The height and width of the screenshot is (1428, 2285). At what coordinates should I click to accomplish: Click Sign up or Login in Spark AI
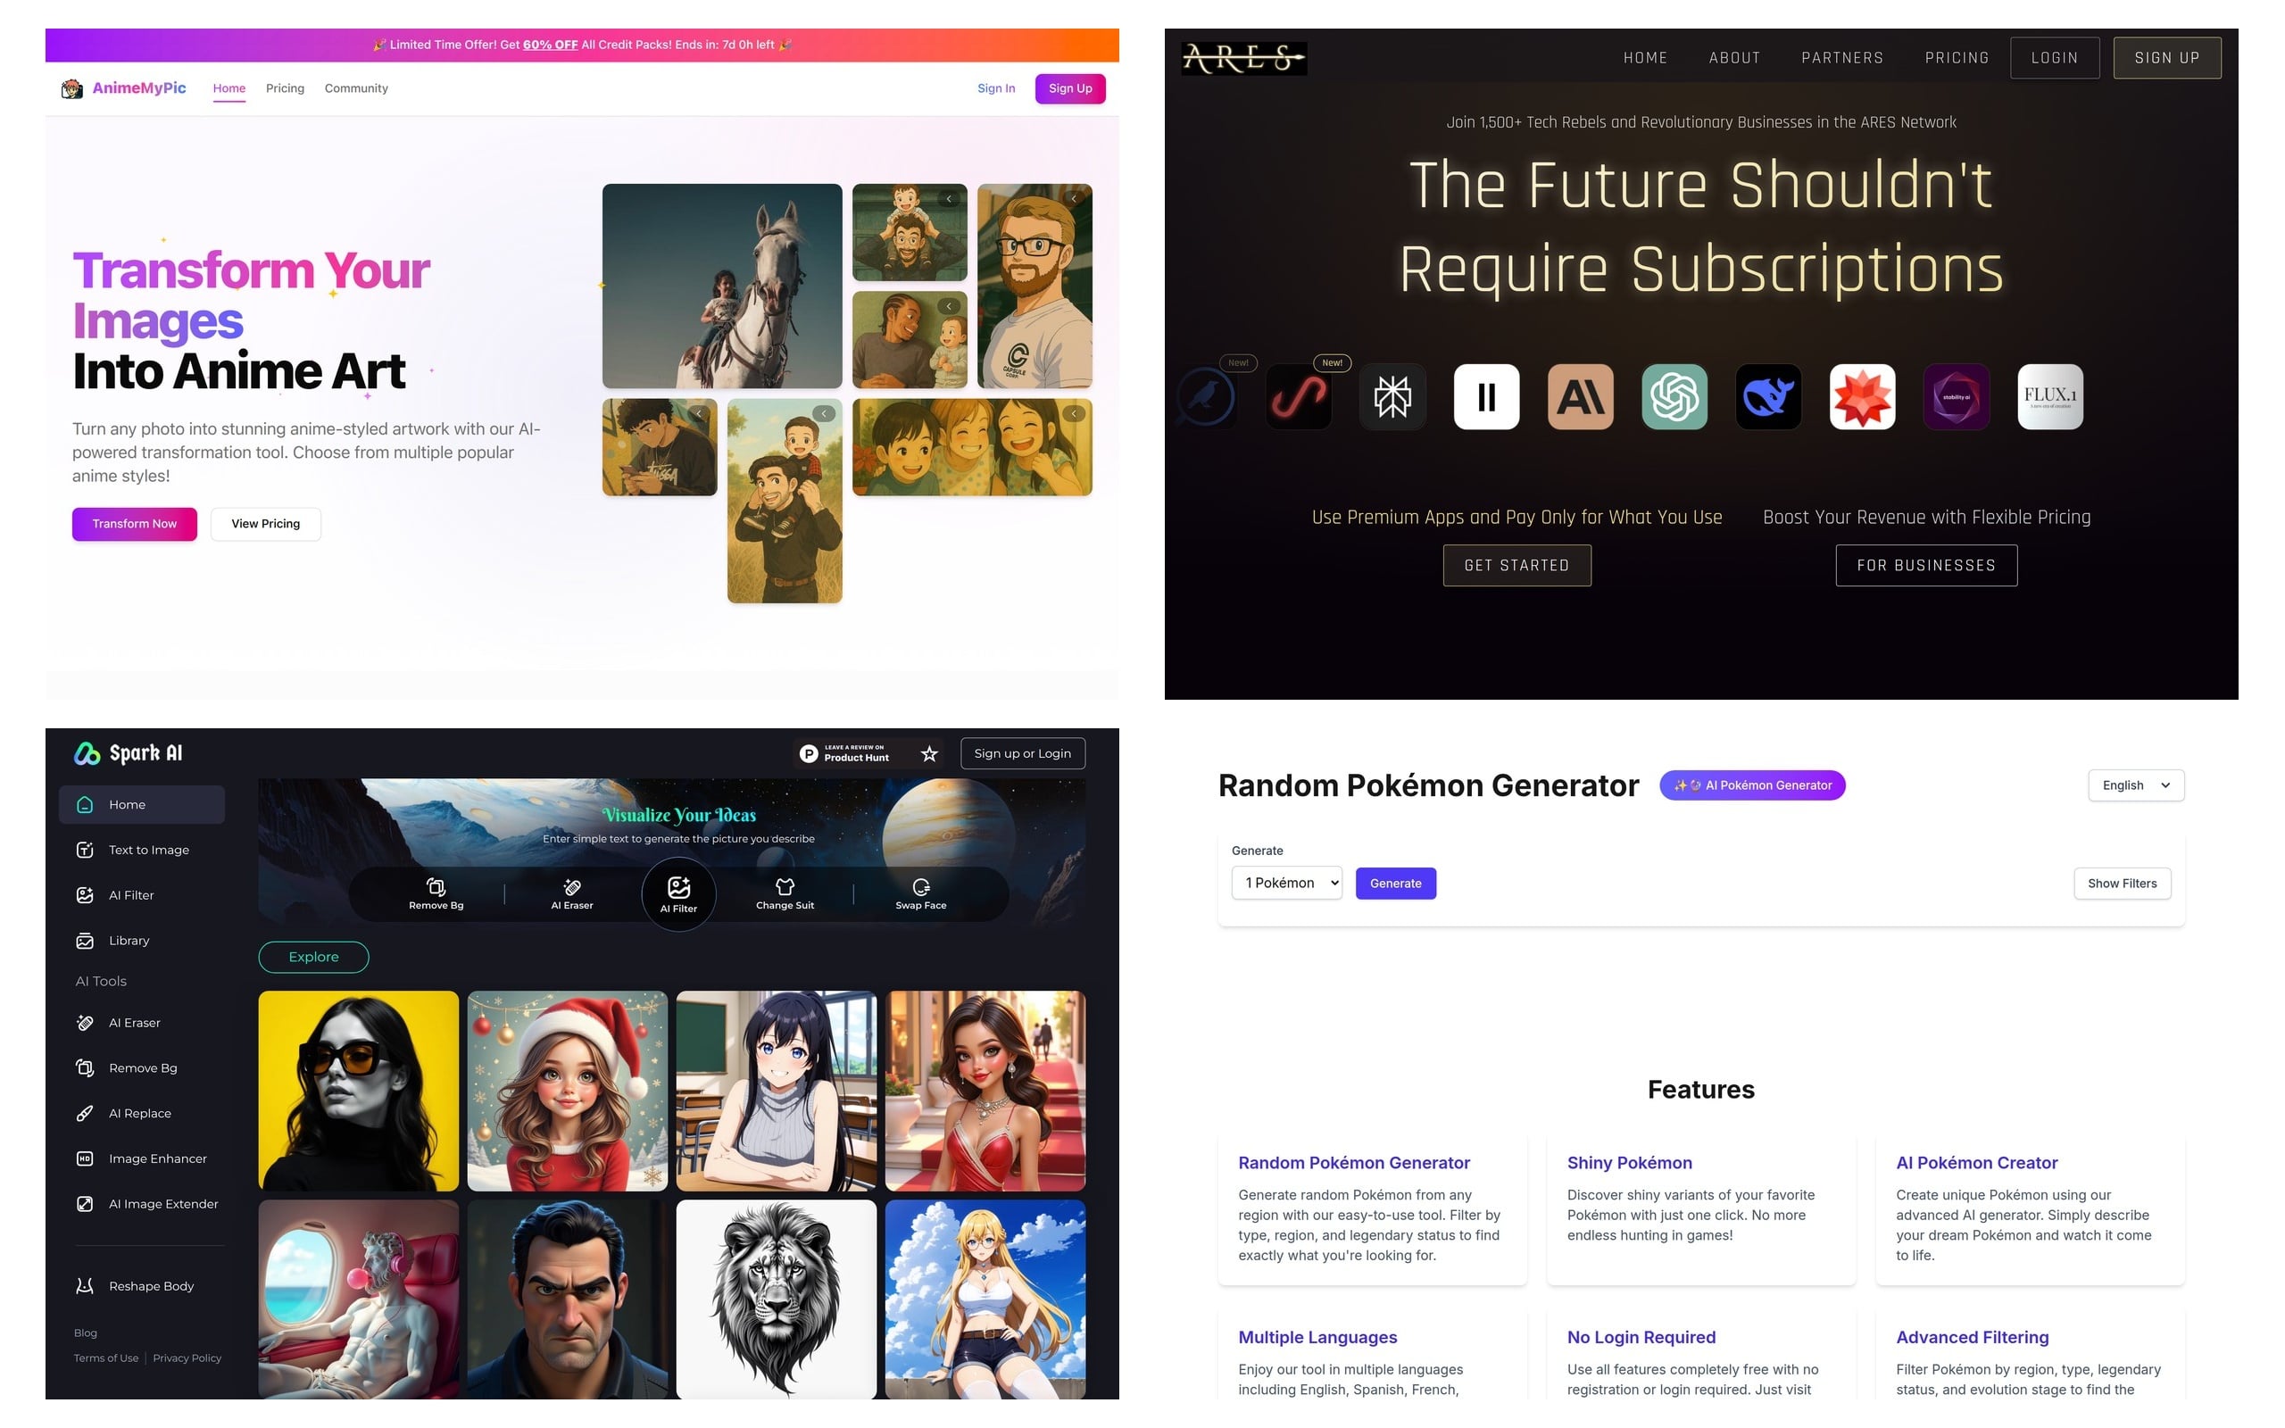pos(1023,753)
